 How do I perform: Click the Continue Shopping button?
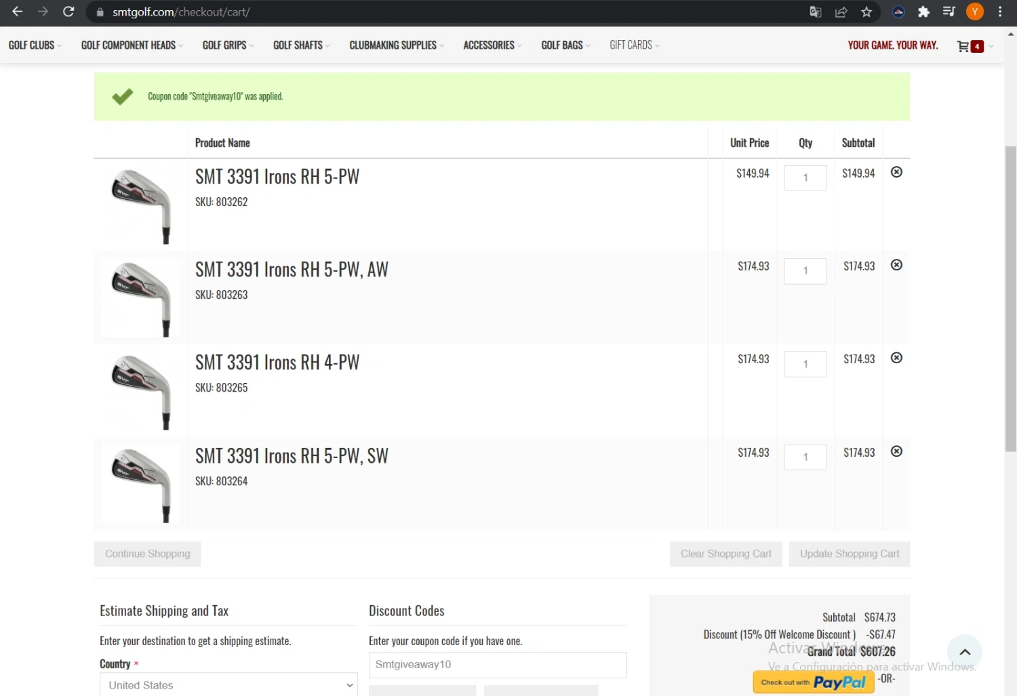(x=147, y=554)
